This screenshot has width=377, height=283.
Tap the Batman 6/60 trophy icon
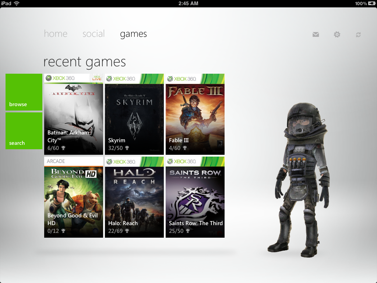(63, 148)
